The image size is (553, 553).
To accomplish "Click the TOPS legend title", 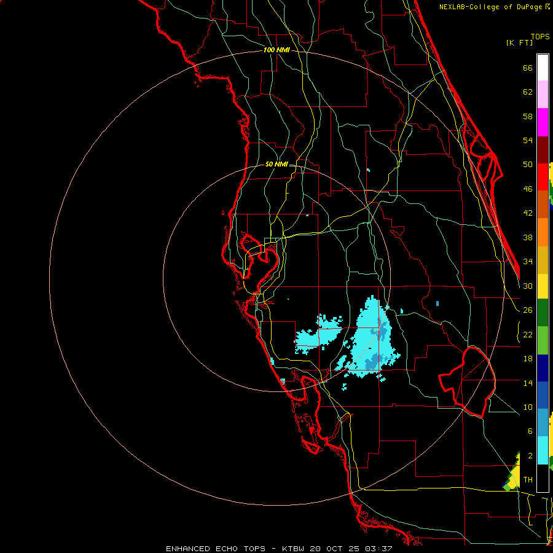I will 540,36.
